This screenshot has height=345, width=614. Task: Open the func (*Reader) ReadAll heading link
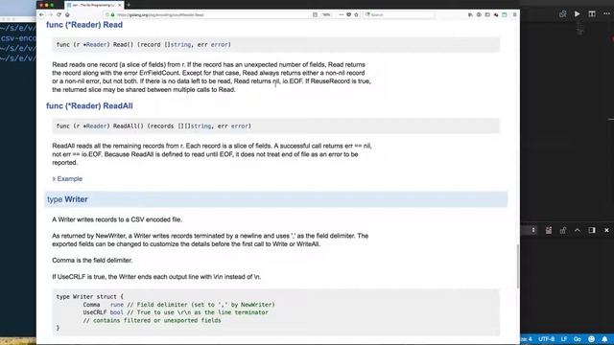[89, 106]
